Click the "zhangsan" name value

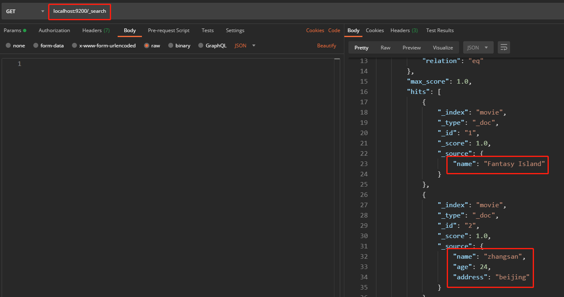[x=503, y=257]
